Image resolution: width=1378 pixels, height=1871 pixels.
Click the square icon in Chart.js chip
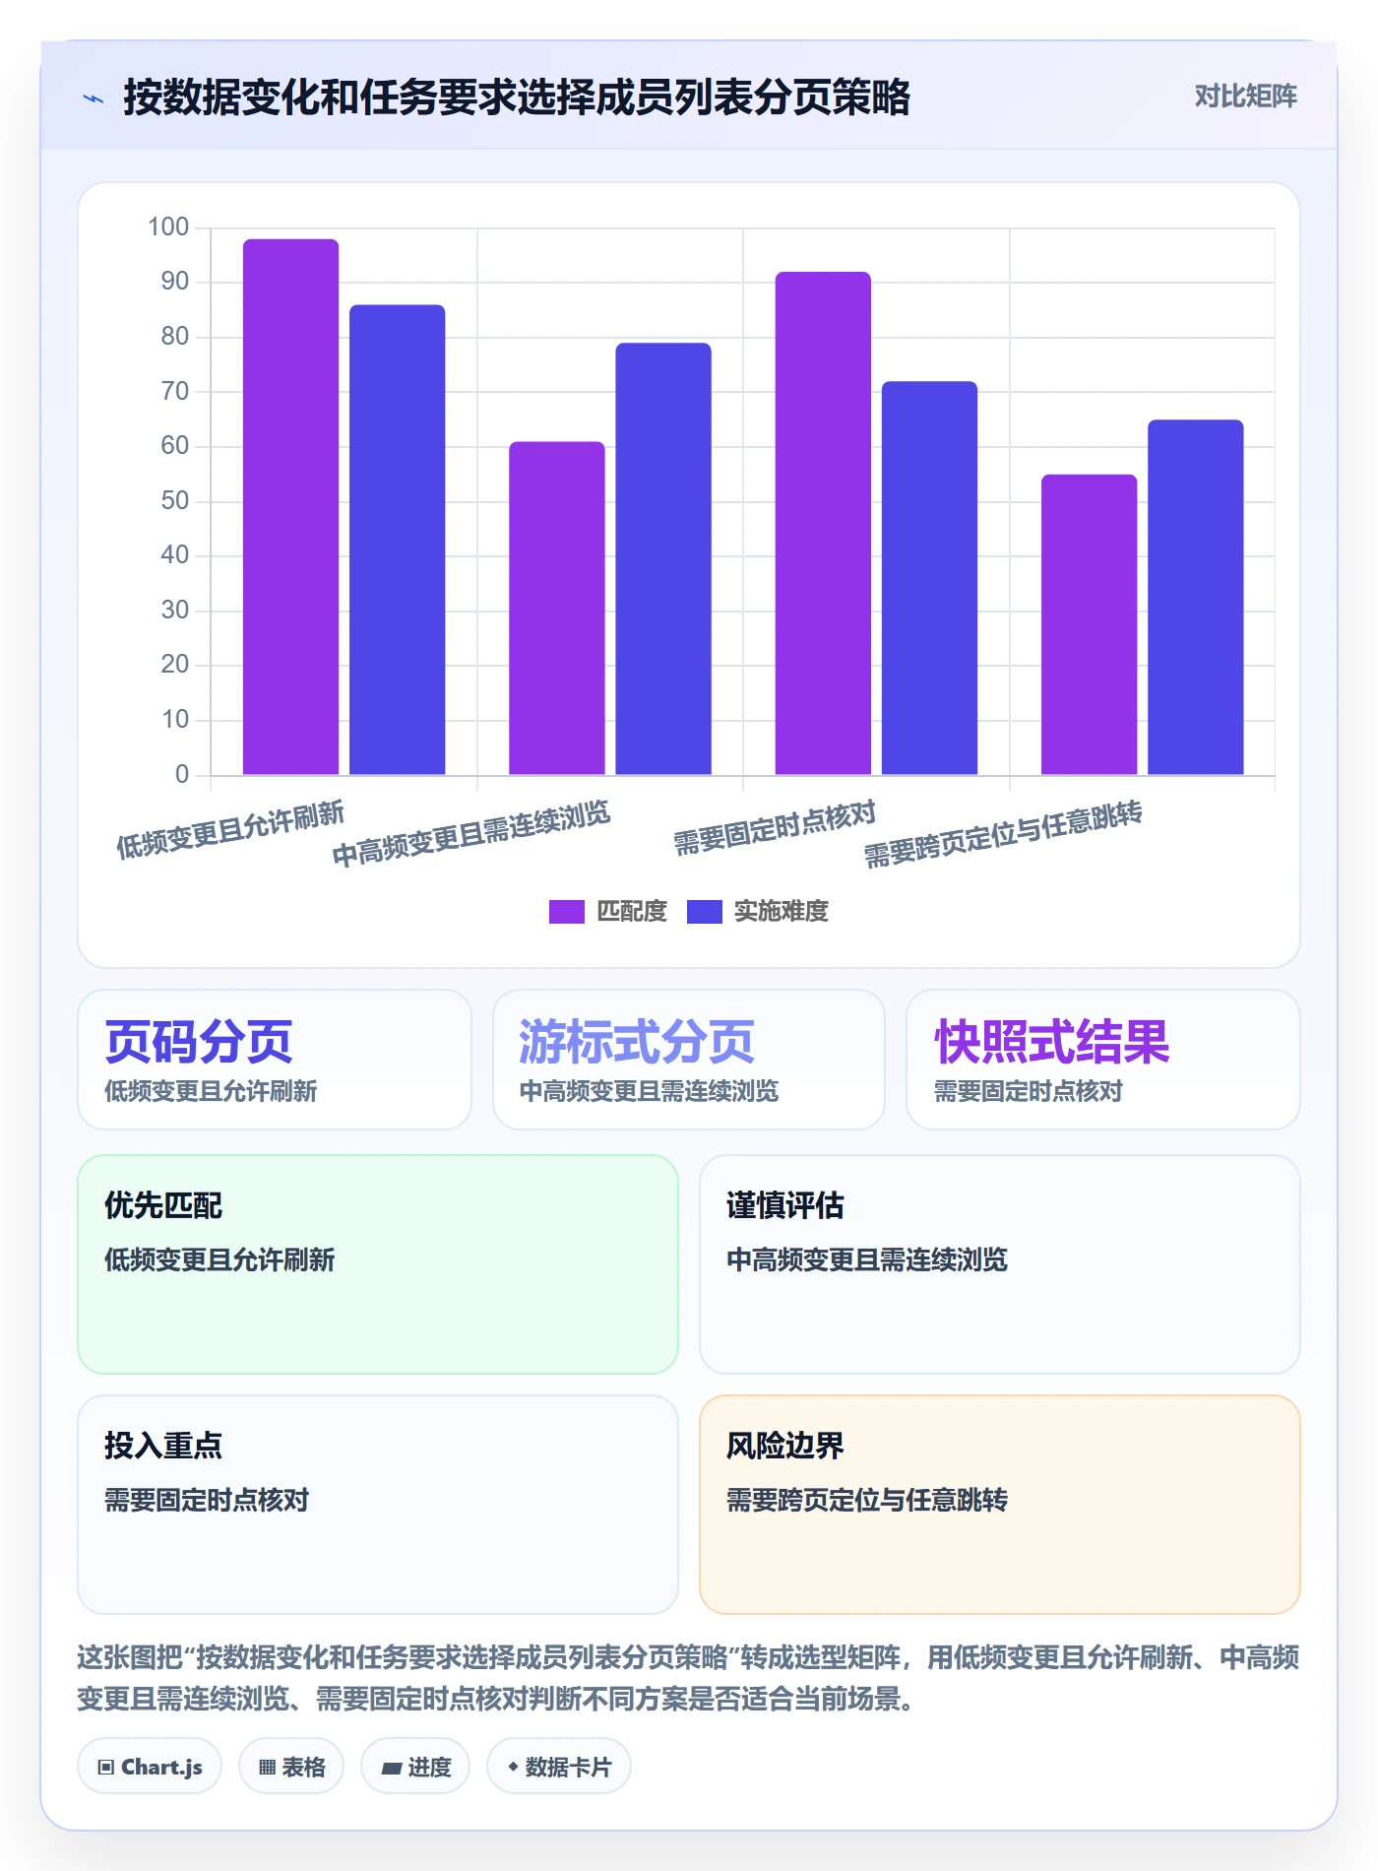(x=106, y=1768)
